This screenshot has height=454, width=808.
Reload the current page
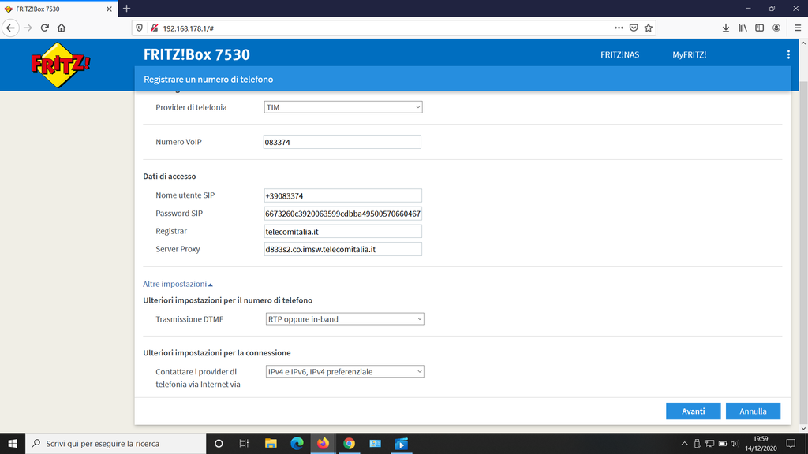tap(45, 28)
